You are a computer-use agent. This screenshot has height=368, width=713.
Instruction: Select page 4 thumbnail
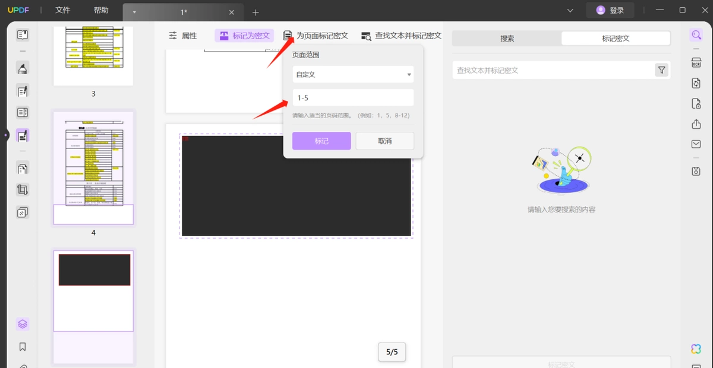93,168
